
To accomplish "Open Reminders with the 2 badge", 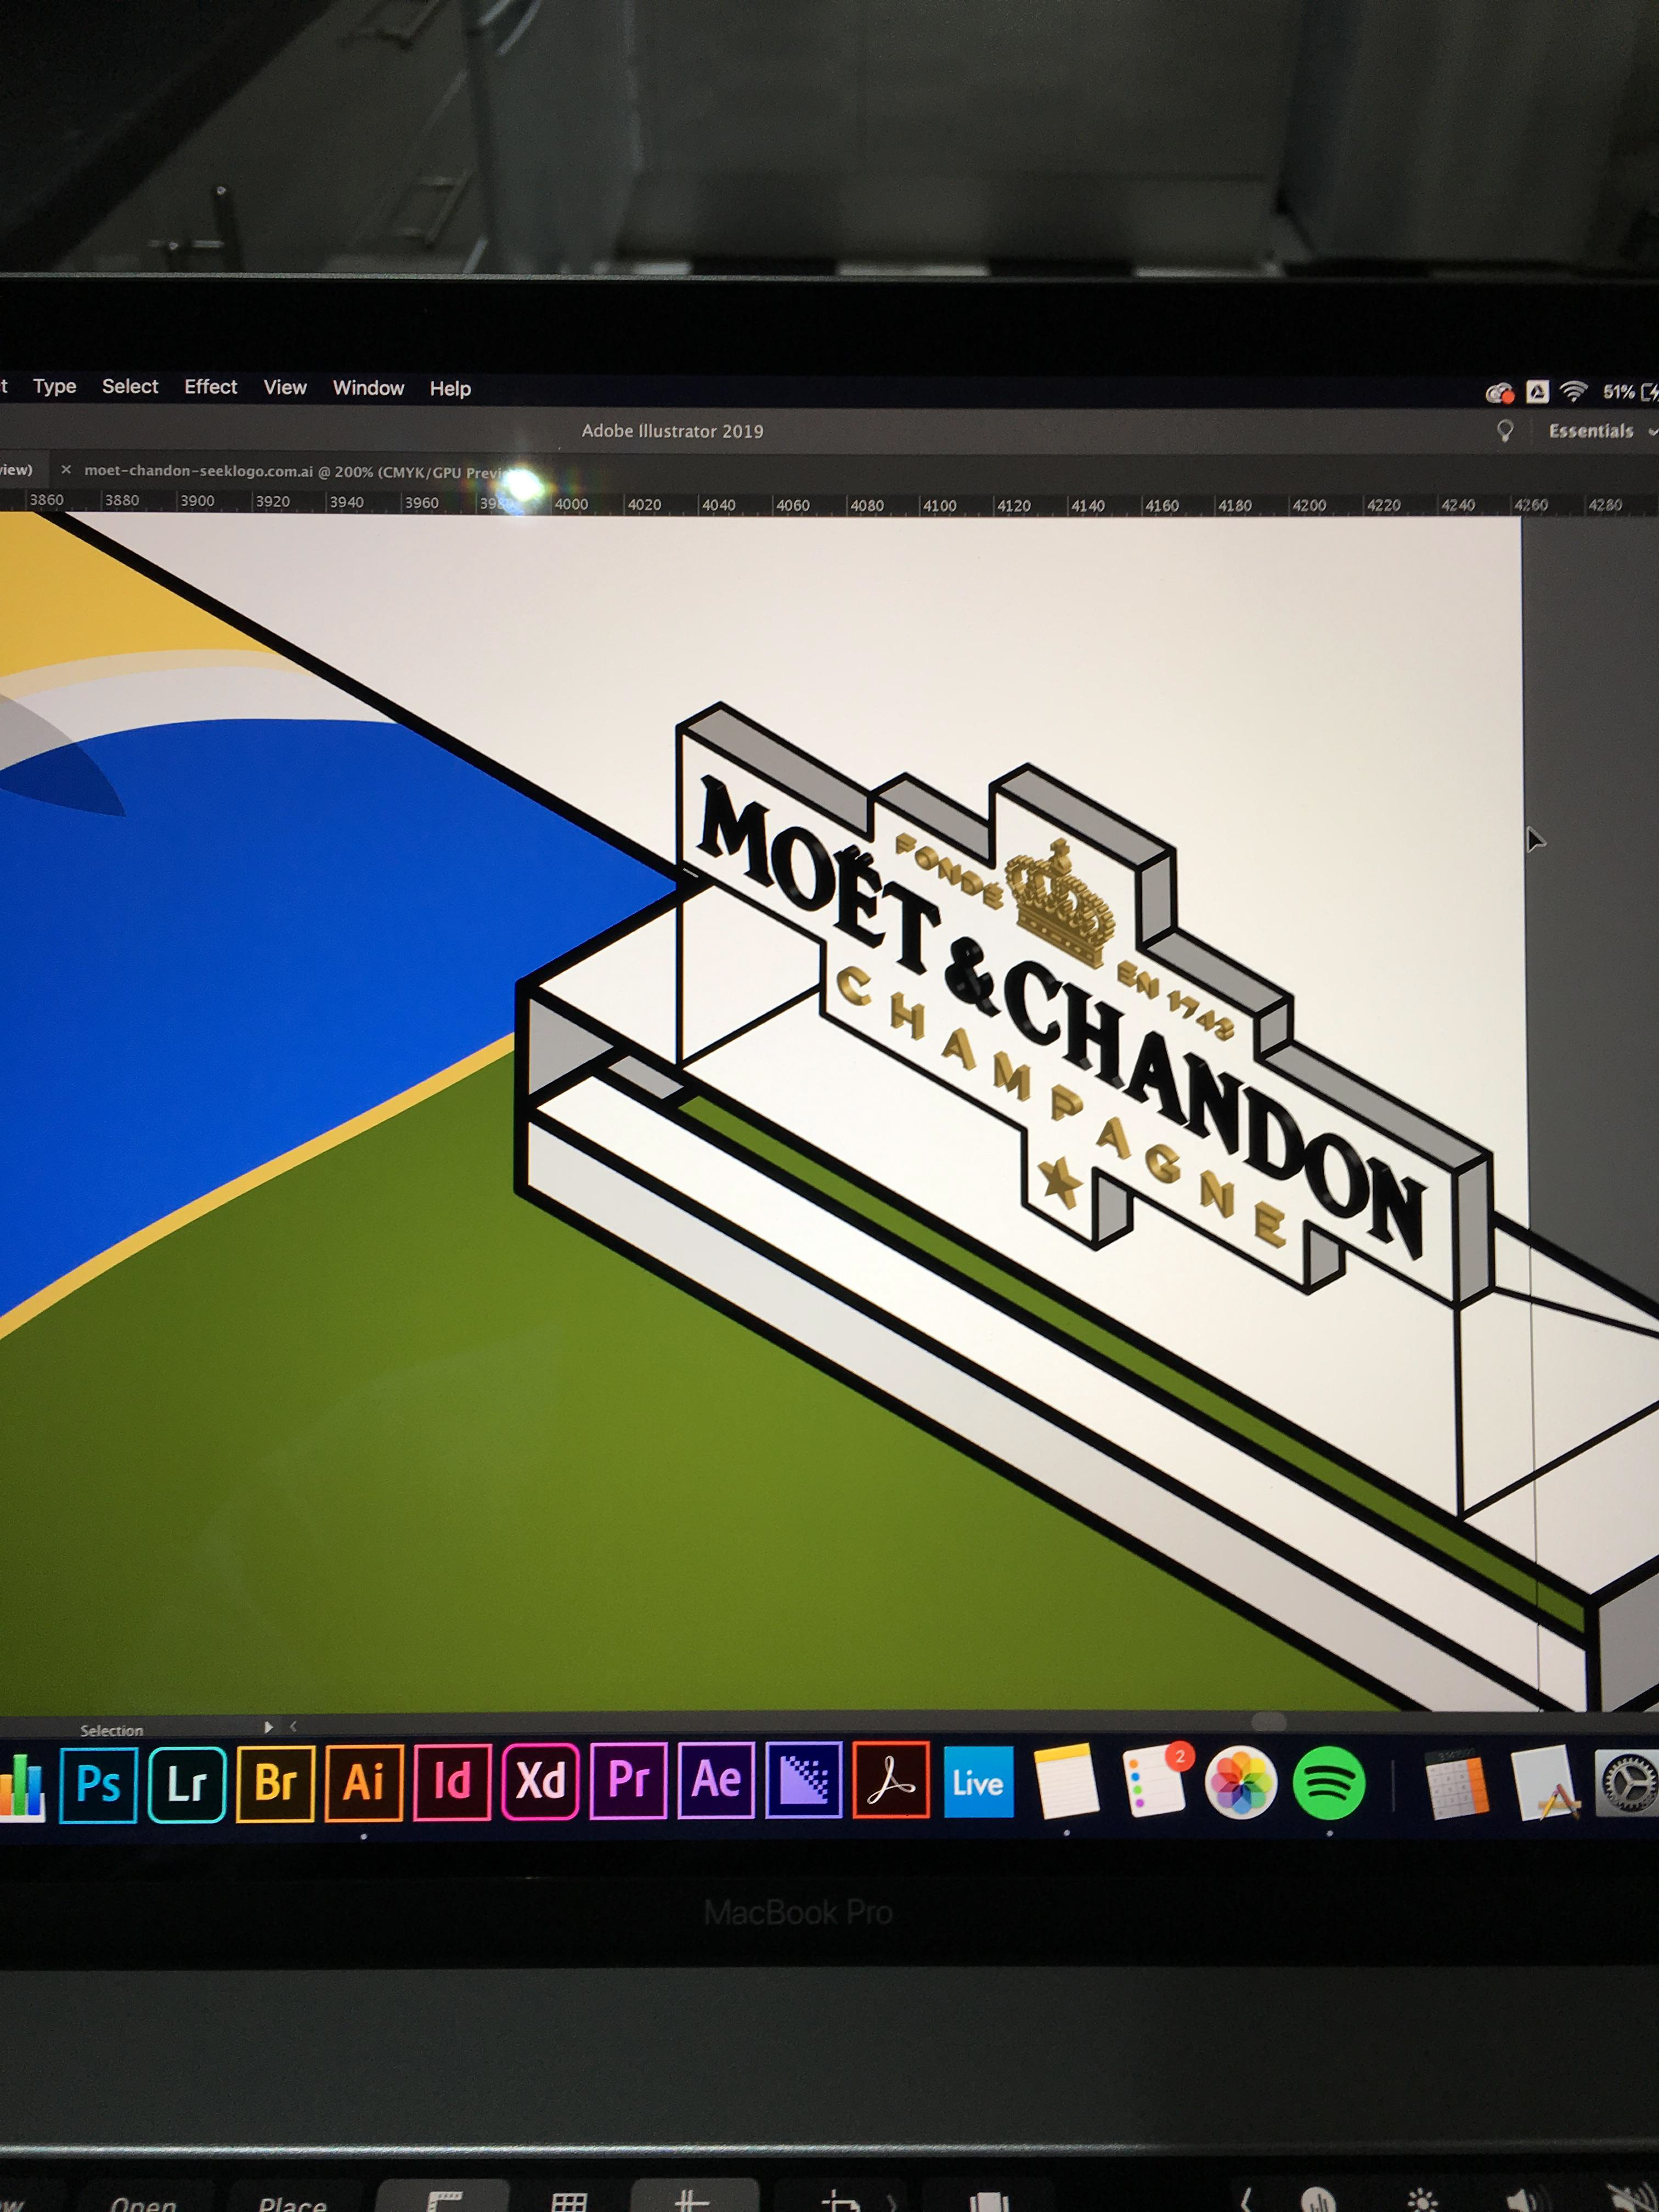I will coord(1155,1781).
